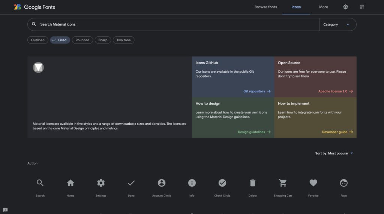Open Sort by Most popular dropdown
384x214 pixels.
tap(334, 153)
